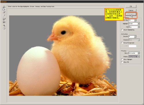This screenshot has height=105, width=144.
Task: Click the OK button
Action: pyautogui.click(x=131, y=6)
